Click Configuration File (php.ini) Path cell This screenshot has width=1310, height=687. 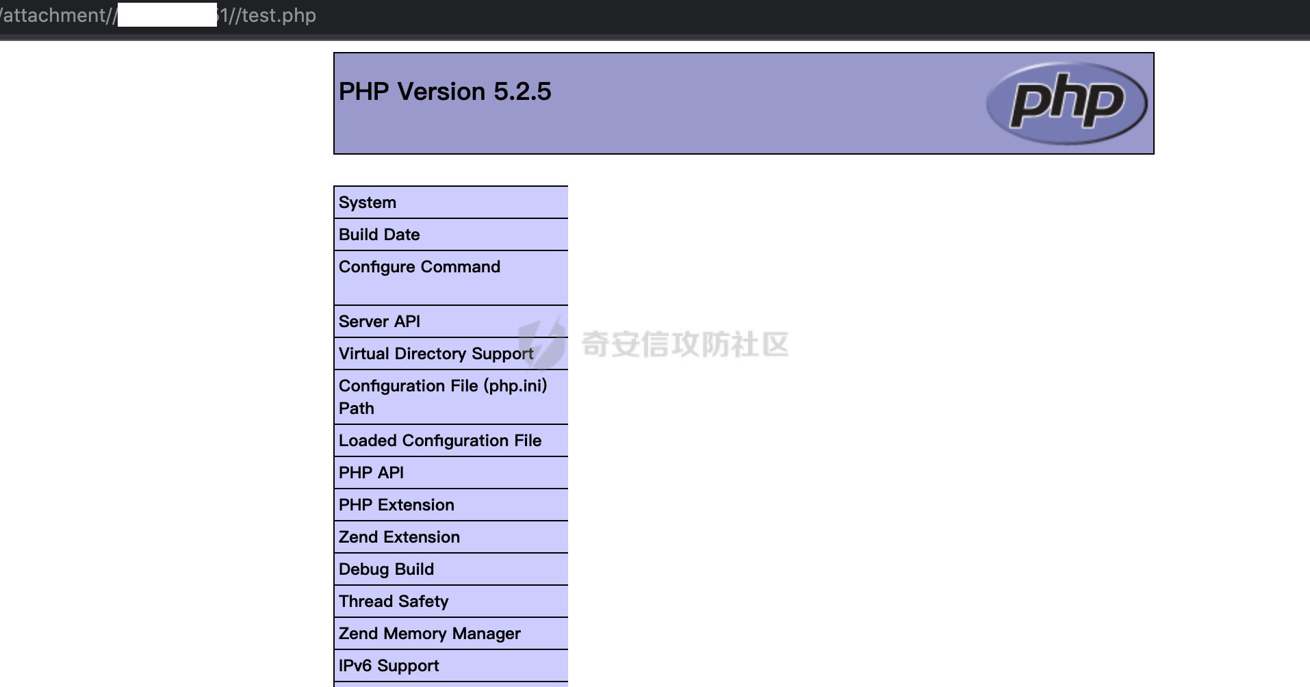(451, 397)
